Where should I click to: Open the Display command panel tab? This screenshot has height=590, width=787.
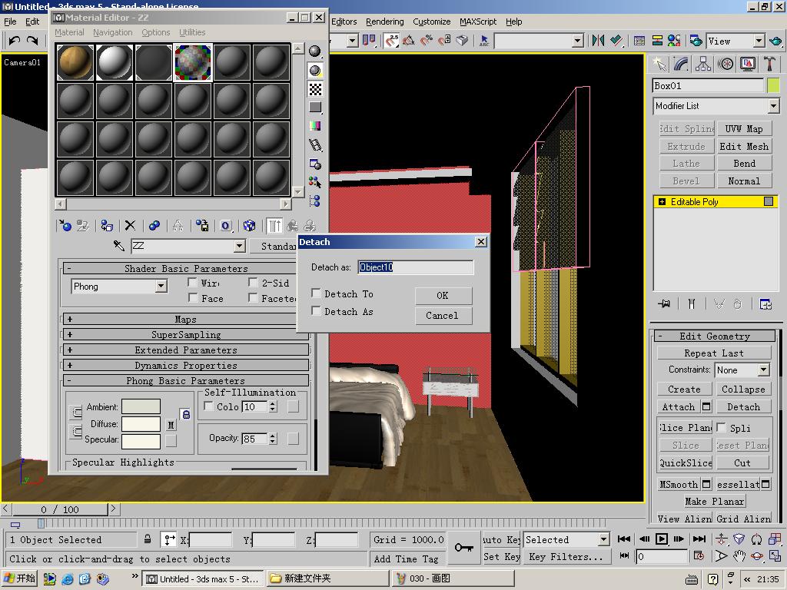(748, 64)
